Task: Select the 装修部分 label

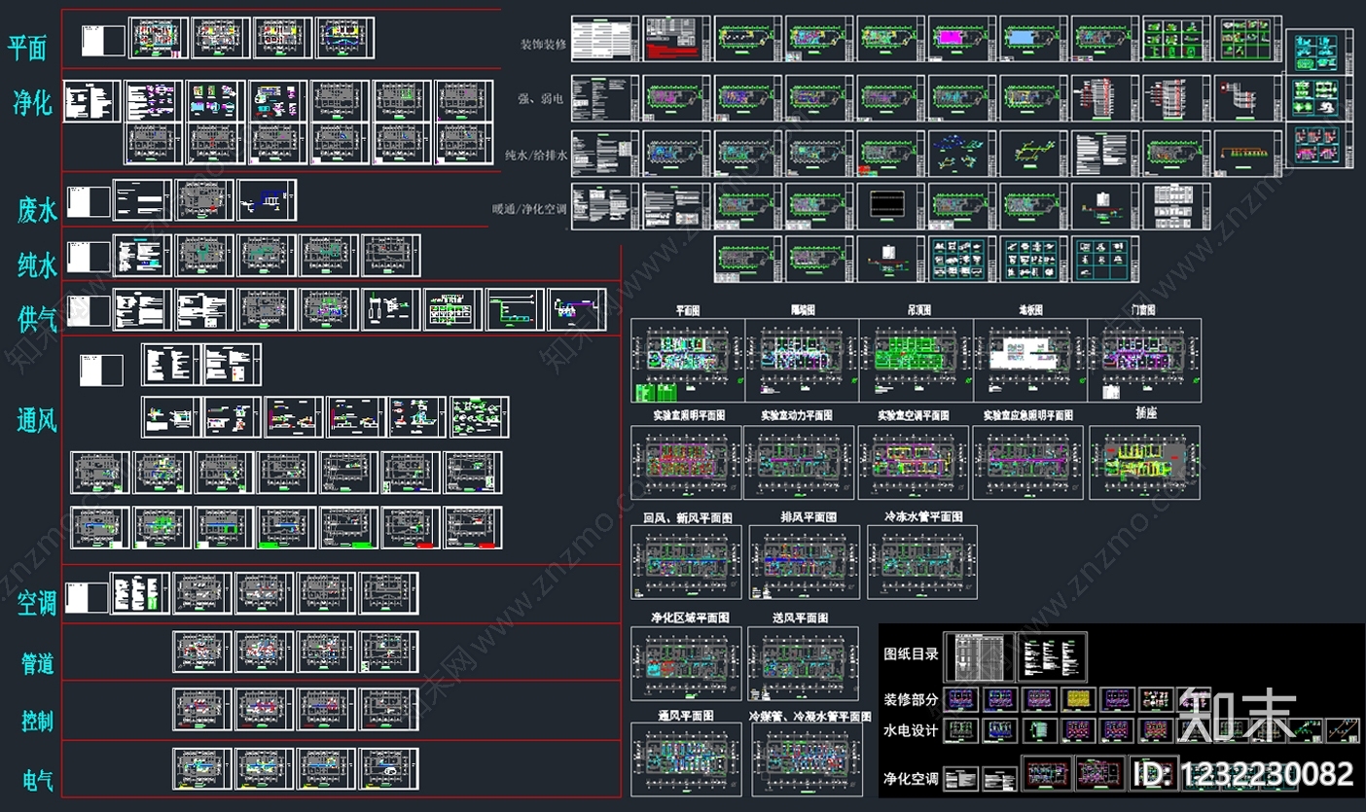Action: (911, 699)
